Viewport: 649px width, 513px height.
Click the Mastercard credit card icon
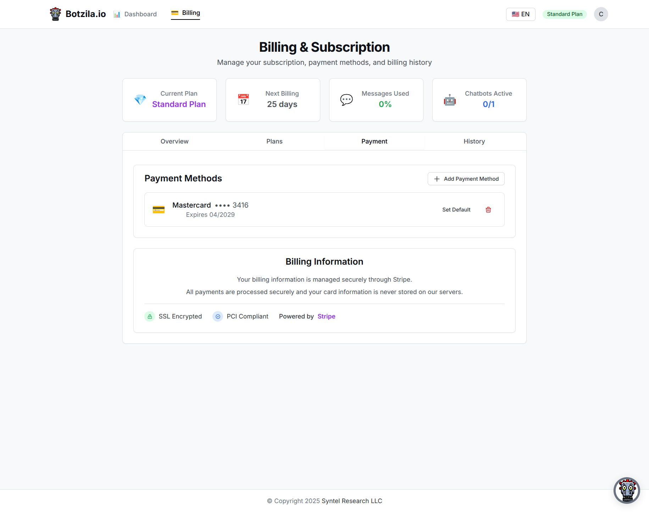tap(159, 210)
